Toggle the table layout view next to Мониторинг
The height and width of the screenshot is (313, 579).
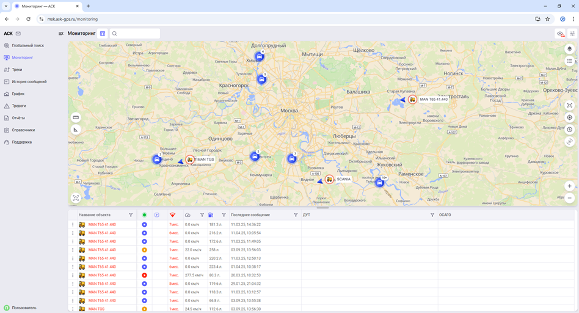(103, 34)
